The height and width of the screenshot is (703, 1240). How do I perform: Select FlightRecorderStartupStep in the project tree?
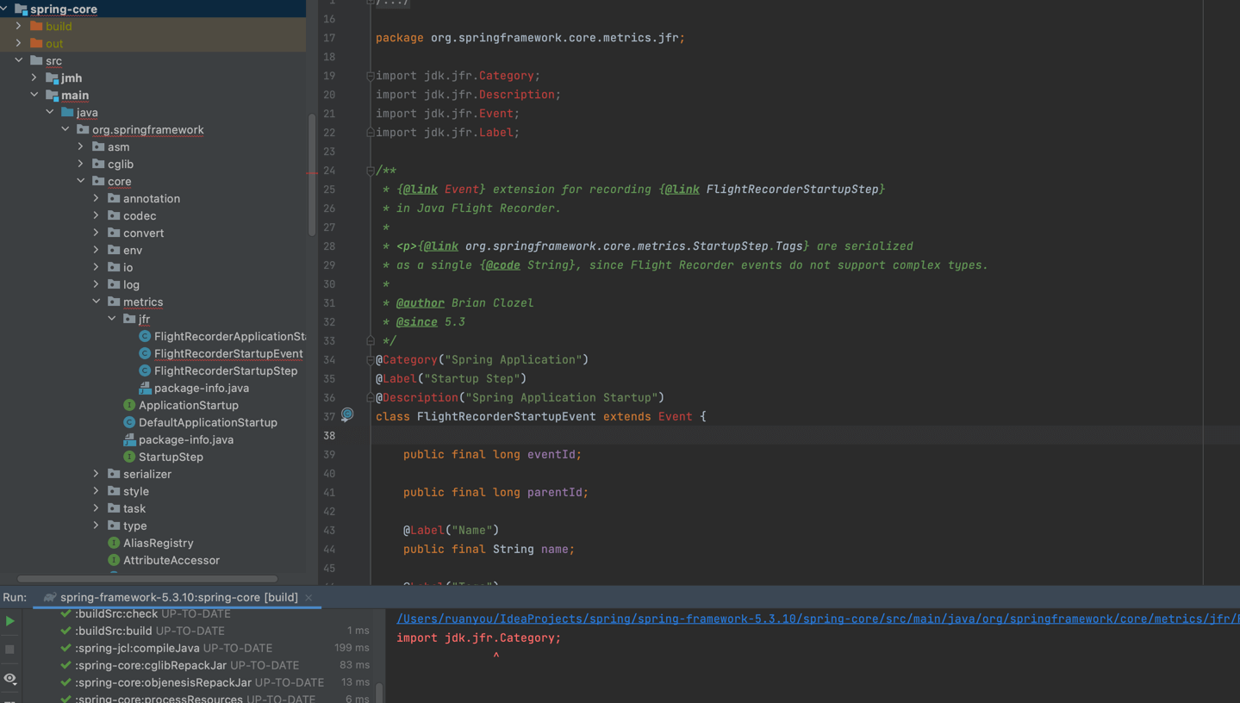(x=226, y=370)
